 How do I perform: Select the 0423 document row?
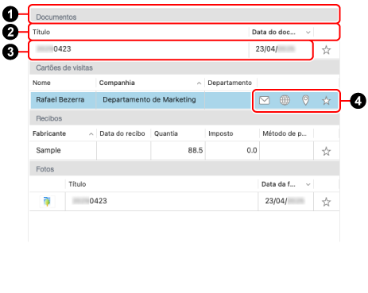tap(171, 50)
